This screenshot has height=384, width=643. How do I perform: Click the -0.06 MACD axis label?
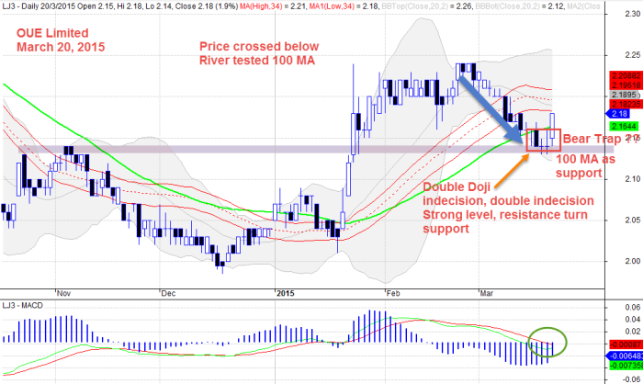coord(632,379)
